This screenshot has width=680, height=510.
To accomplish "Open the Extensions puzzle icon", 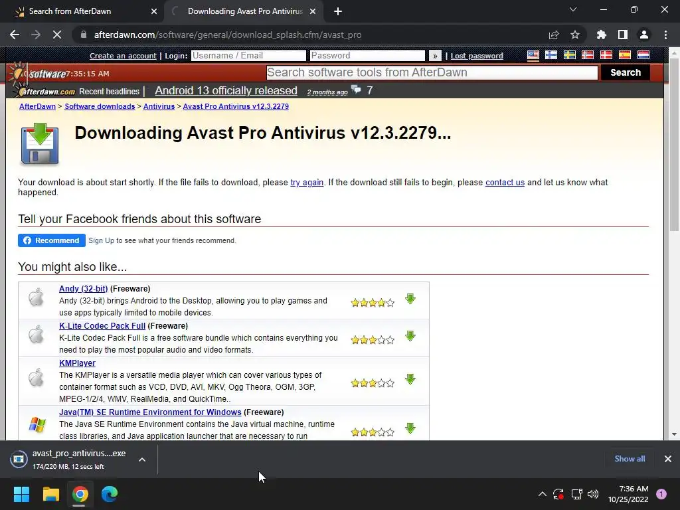I will [x=602, y=35].
